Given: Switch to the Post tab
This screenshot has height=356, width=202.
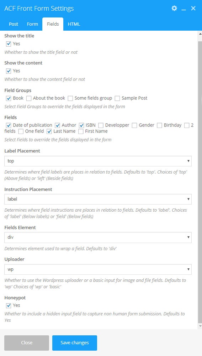Looking at the screenshot, I should coord(14,24).
